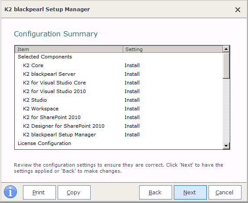The height and width of the screenshot is (203, 248).
Task: Select the License Configuration row
Action: click(x=119, y=143)
